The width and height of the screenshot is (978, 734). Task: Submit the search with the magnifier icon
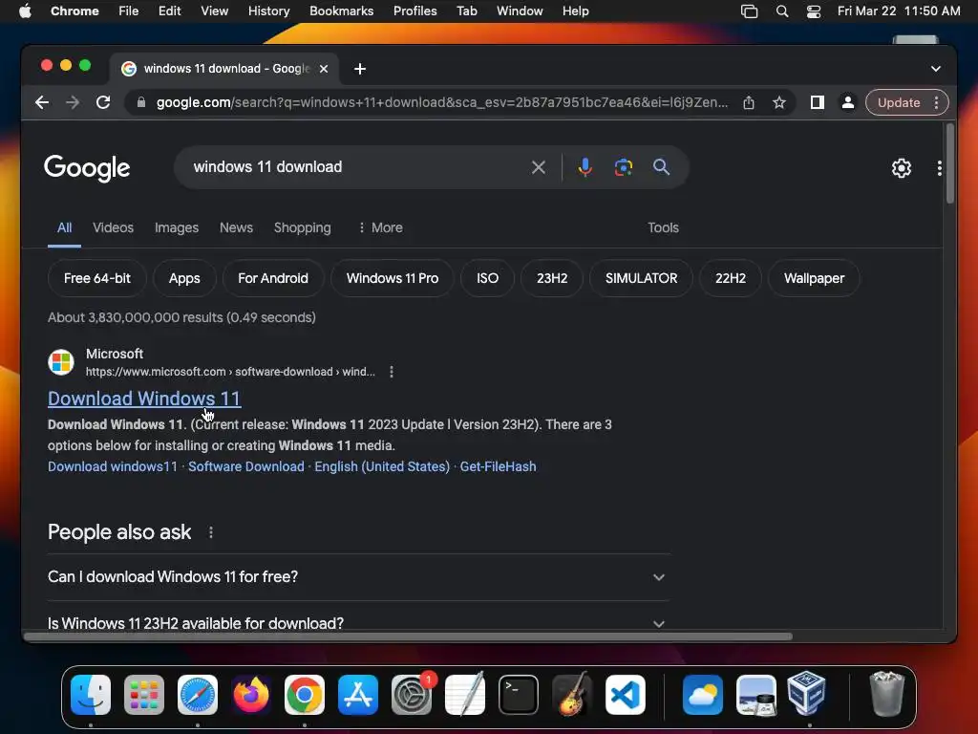point(661,166)
